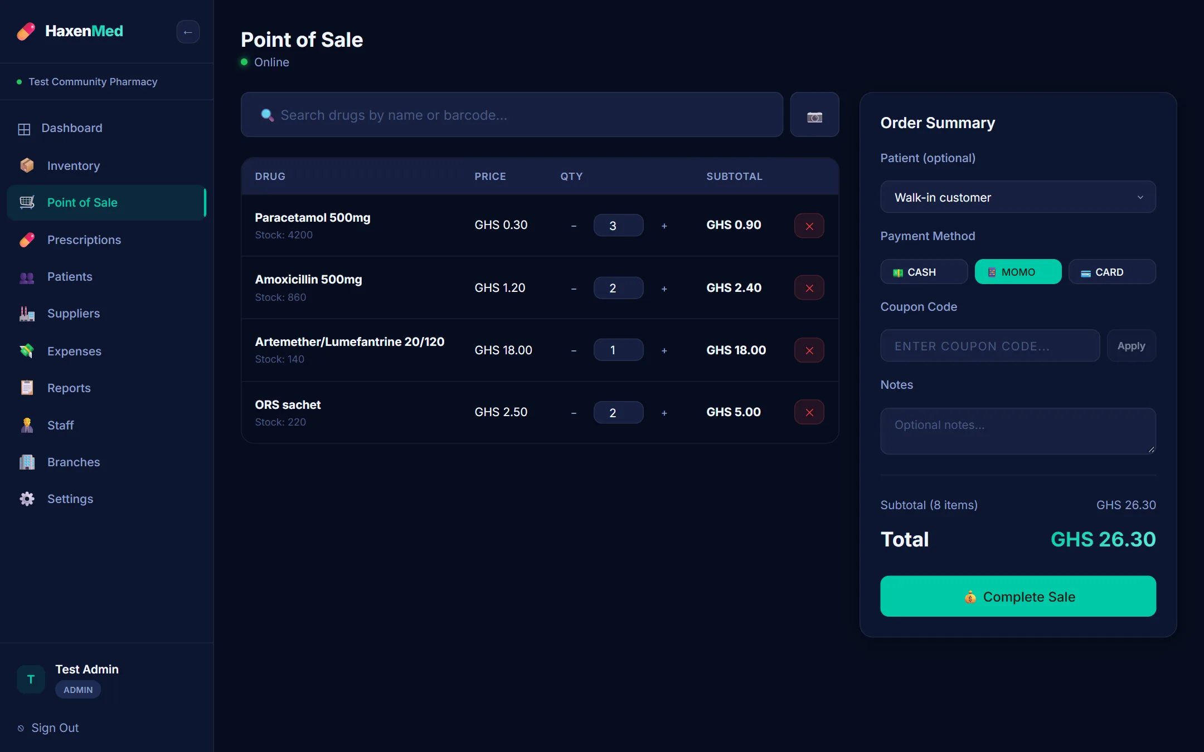Collapse sidebar with the arrow button
1204x752 pixels.
(x=188, y=32)
